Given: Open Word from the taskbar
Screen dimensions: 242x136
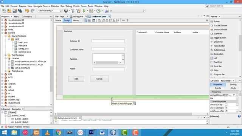Looking at the screenshot, I should [x=102, y=133].
